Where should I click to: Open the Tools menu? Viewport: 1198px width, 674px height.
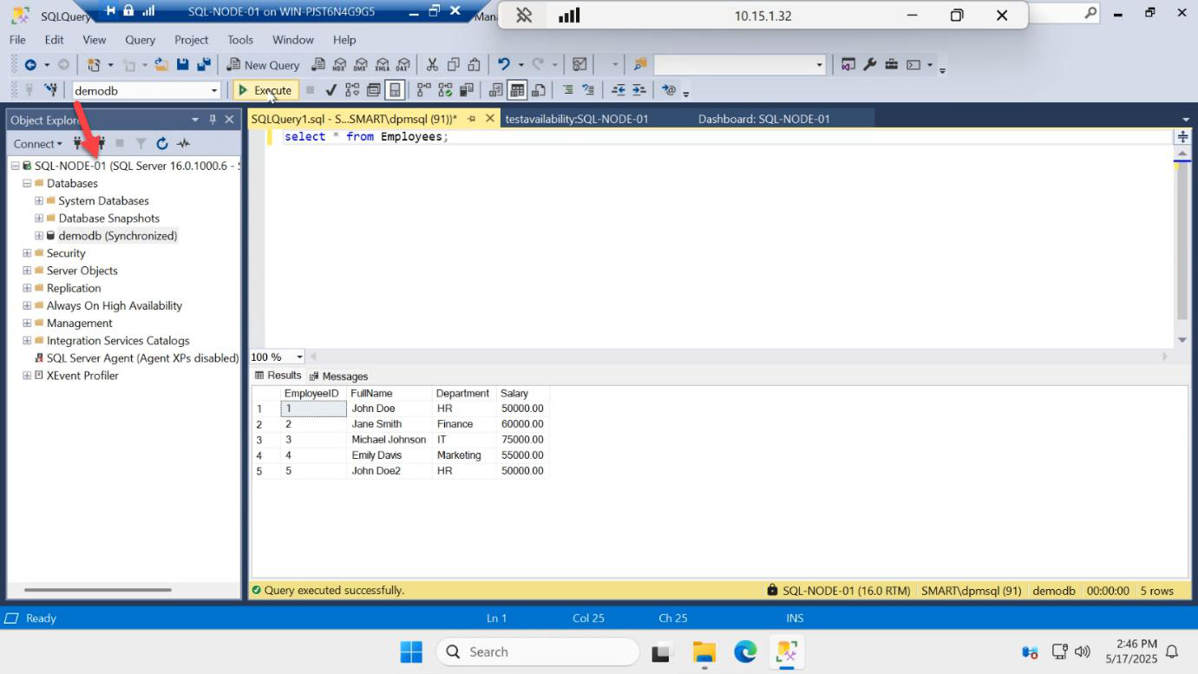pos(240,40)
